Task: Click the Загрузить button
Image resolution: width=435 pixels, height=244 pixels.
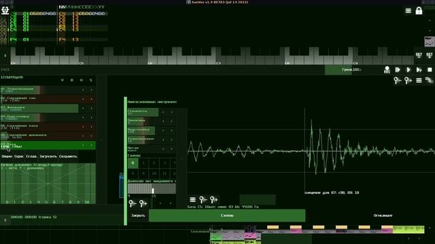Action: (x=48, y=157)
